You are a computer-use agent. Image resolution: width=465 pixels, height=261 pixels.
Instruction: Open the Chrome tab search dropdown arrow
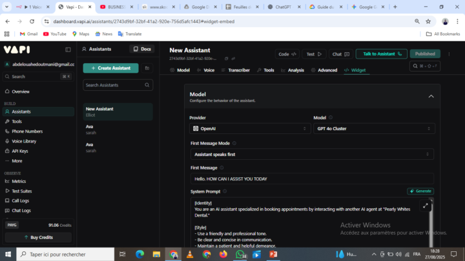6,7
